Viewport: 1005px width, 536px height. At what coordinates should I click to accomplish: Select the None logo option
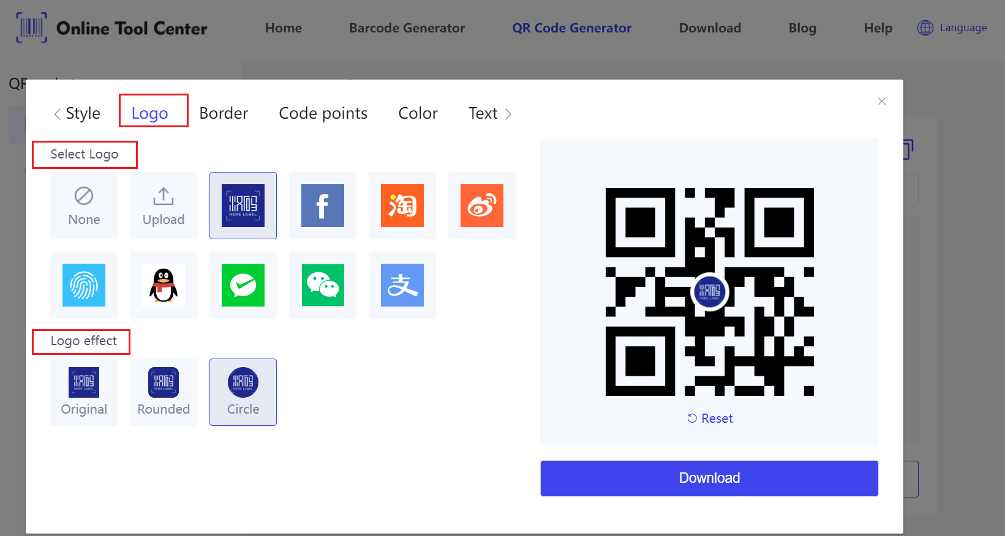point(84,206)
